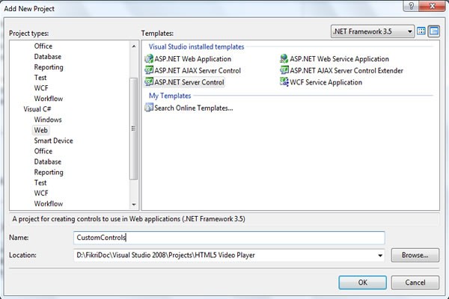The image size is (449, 299).
Task: Select Smart Device project type
Action: tap(54, 141)
